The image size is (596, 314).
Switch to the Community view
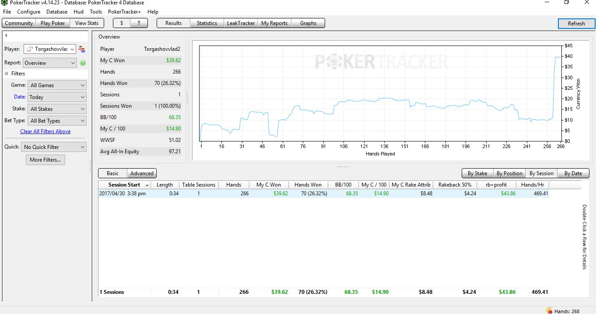(19, 23)
